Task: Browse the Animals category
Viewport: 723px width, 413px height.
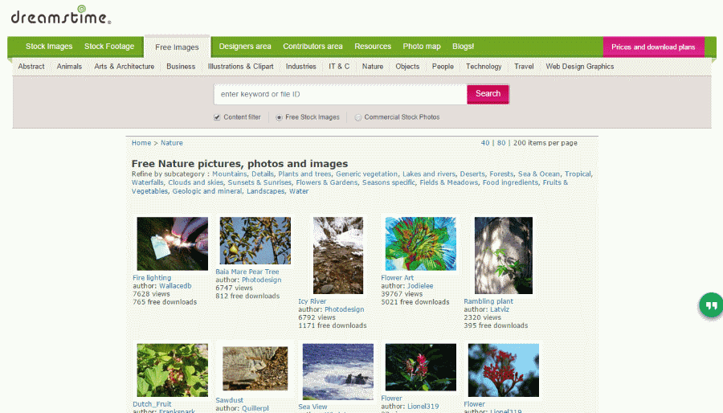Action: point(69,67)
